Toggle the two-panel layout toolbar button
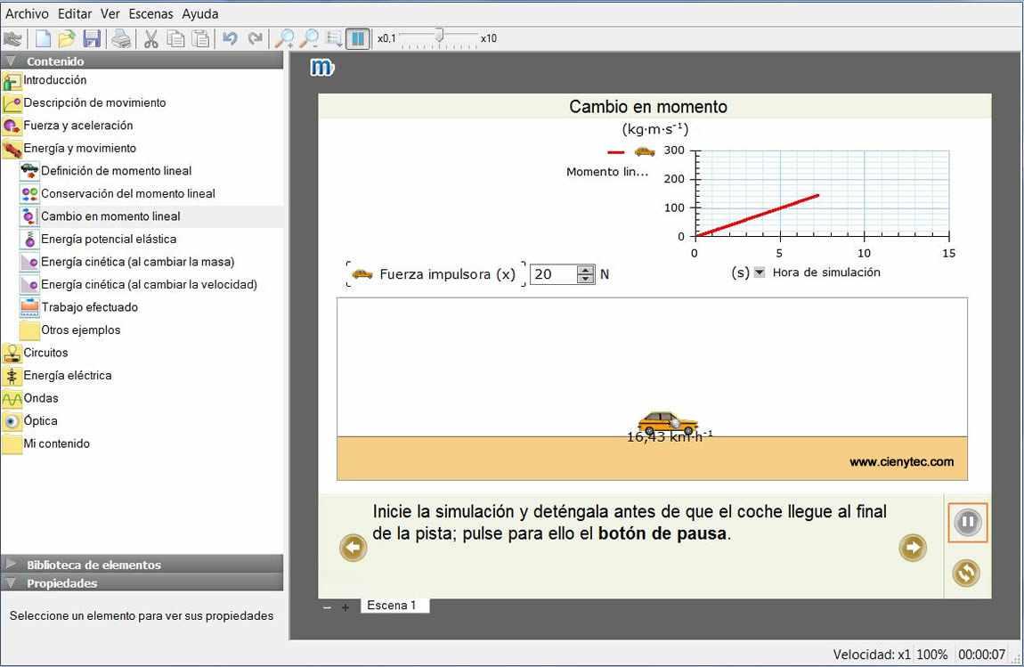 pos(357,38)
